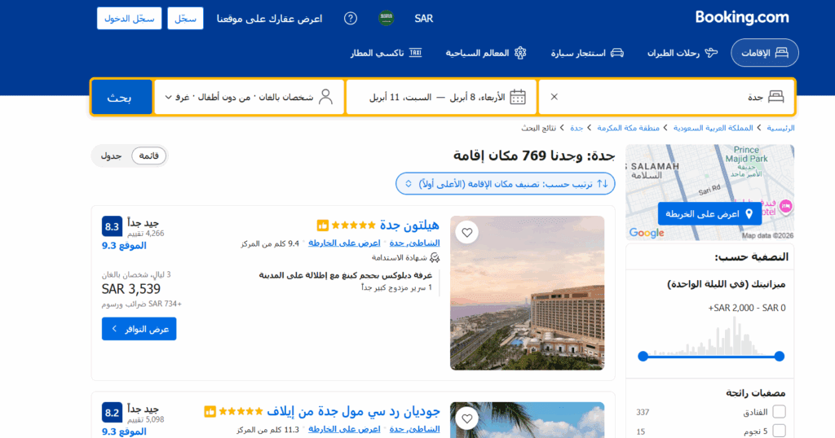835x438 pixels.
Task: Click the سجّل الدخول sign-in button
Action: [130, 19]
